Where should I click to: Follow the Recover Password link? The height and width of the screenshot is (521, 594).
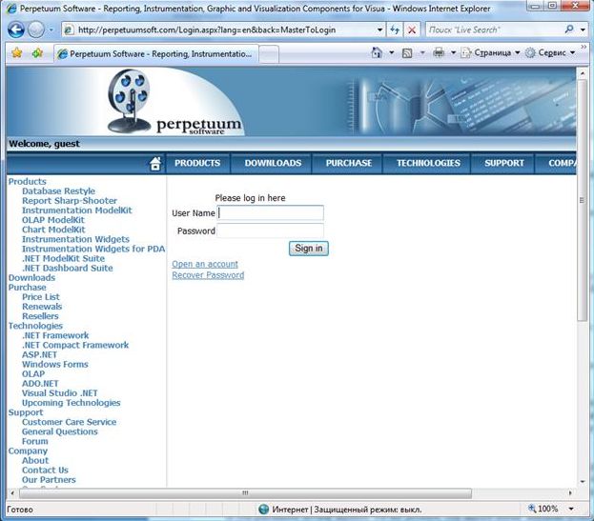208,275
